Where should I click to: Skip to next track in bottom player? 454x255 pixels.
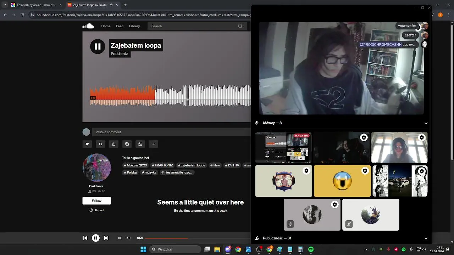[106, 238]
